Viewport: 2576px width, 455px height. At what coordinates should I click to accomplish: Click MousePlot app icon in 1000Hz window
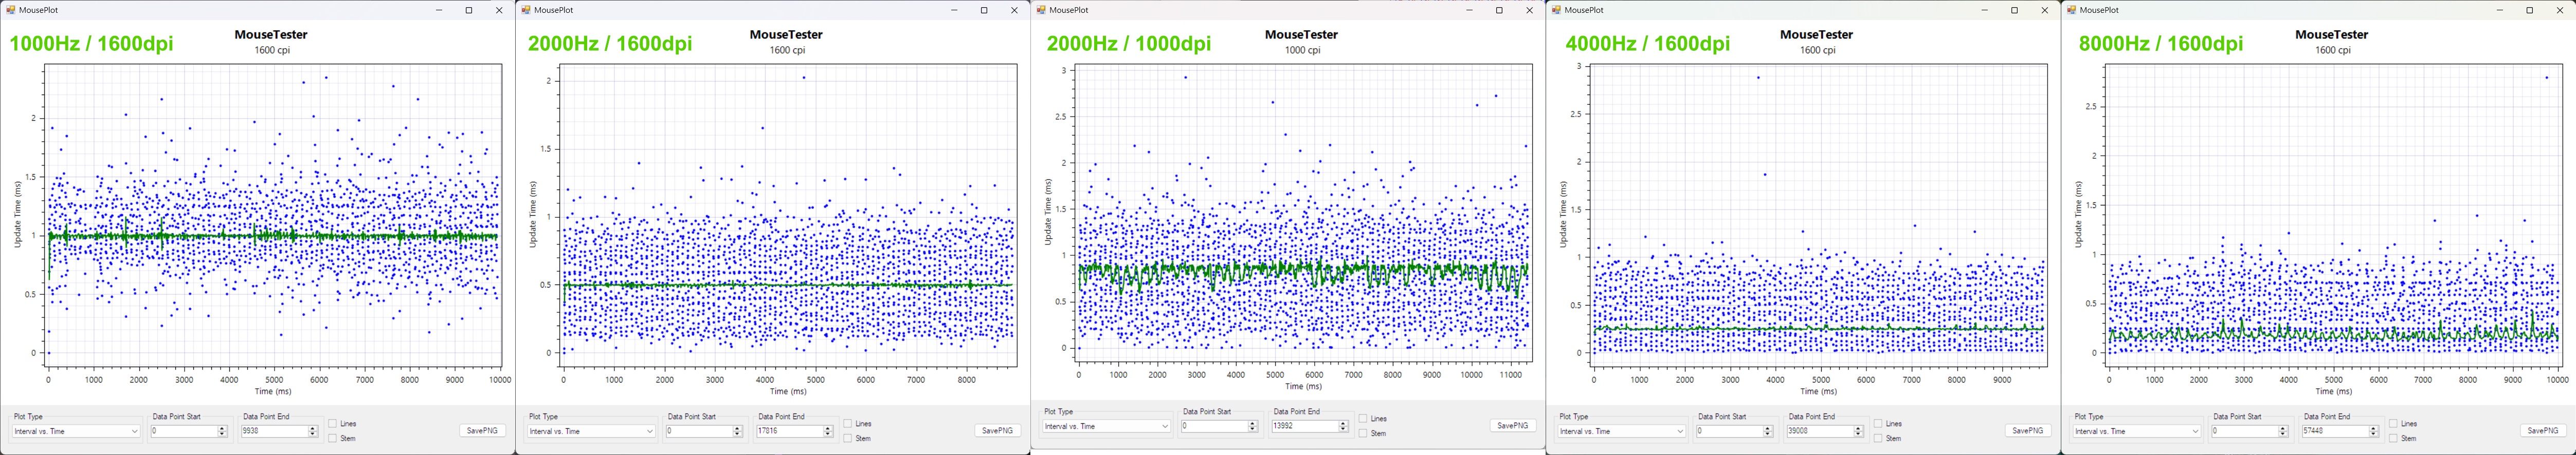(10, 10)
